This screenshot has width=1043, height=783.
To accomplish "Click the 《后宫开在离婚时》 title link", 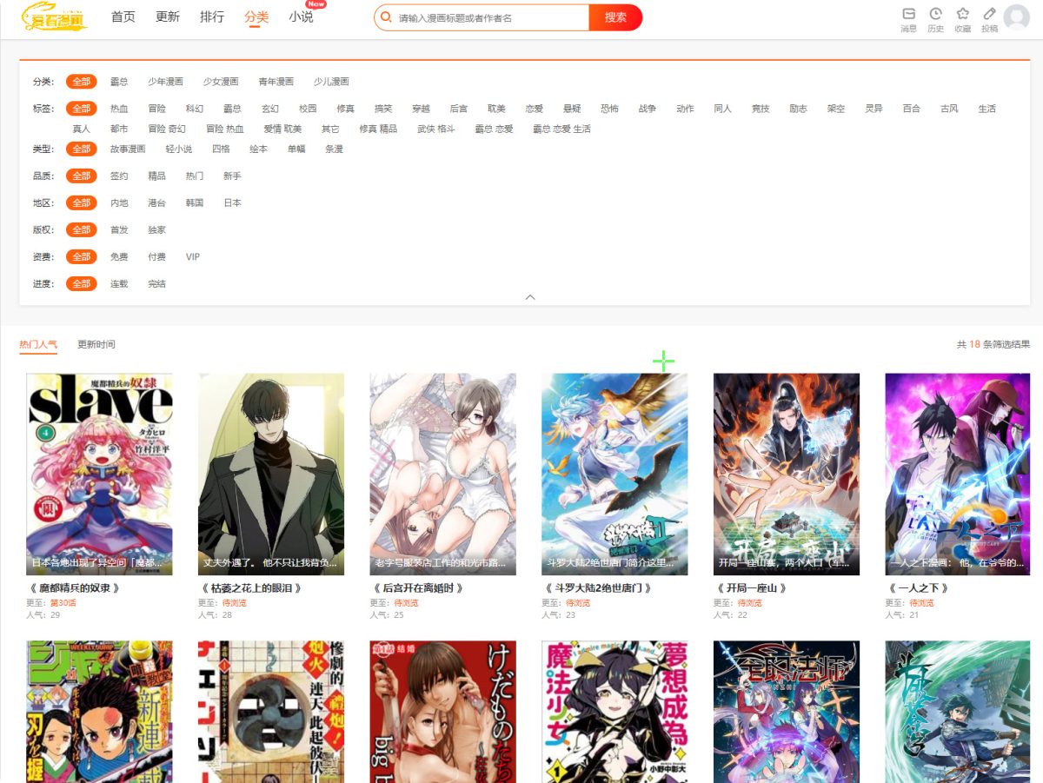I will point(416,588).
